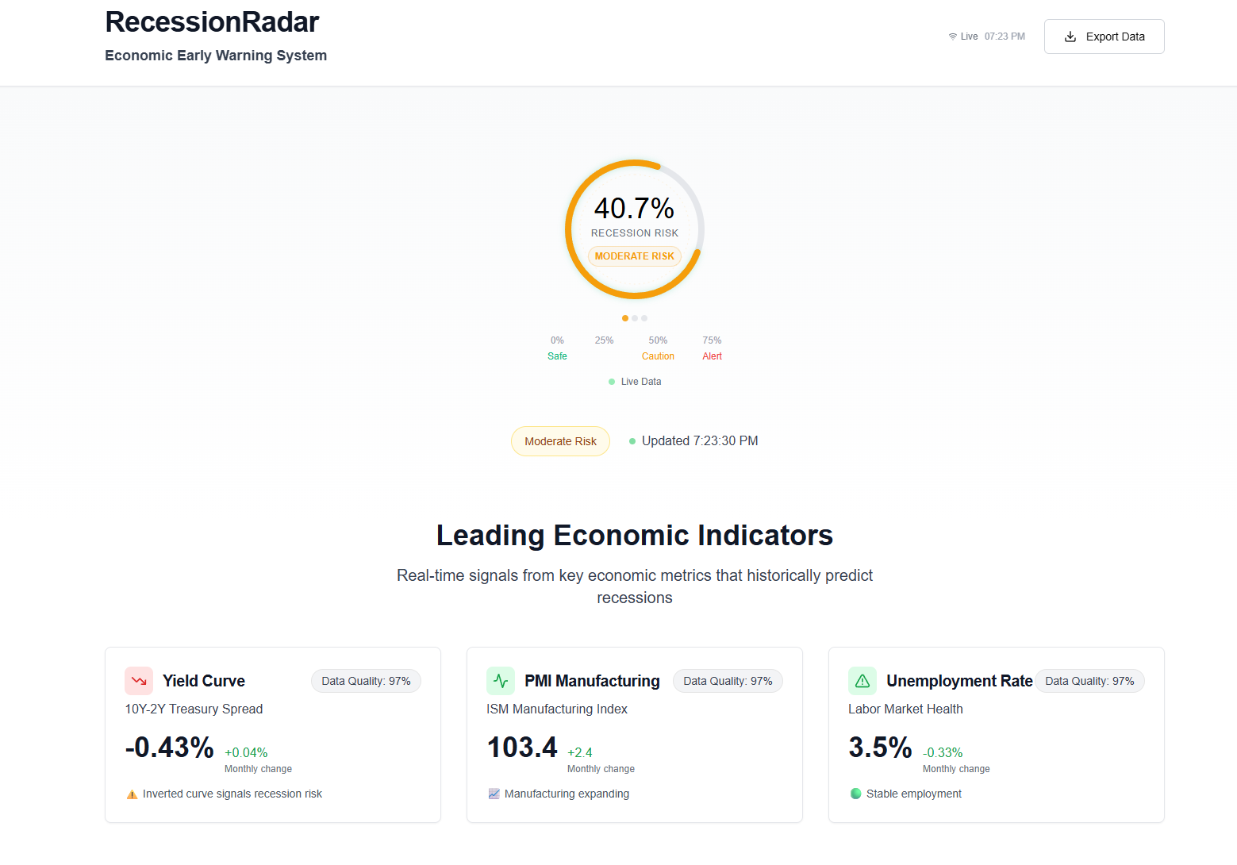Click the Unemployment Rate triangle icon
Image resolution: width=1237 pixels, height=865 pixels.
[862, 681]
